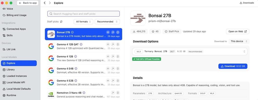The width and height of the screenshot is (258, 100).
Task: Click the reasoning icon on Nemotron 3 Nano 4B
Action: (x=118, y=93)
